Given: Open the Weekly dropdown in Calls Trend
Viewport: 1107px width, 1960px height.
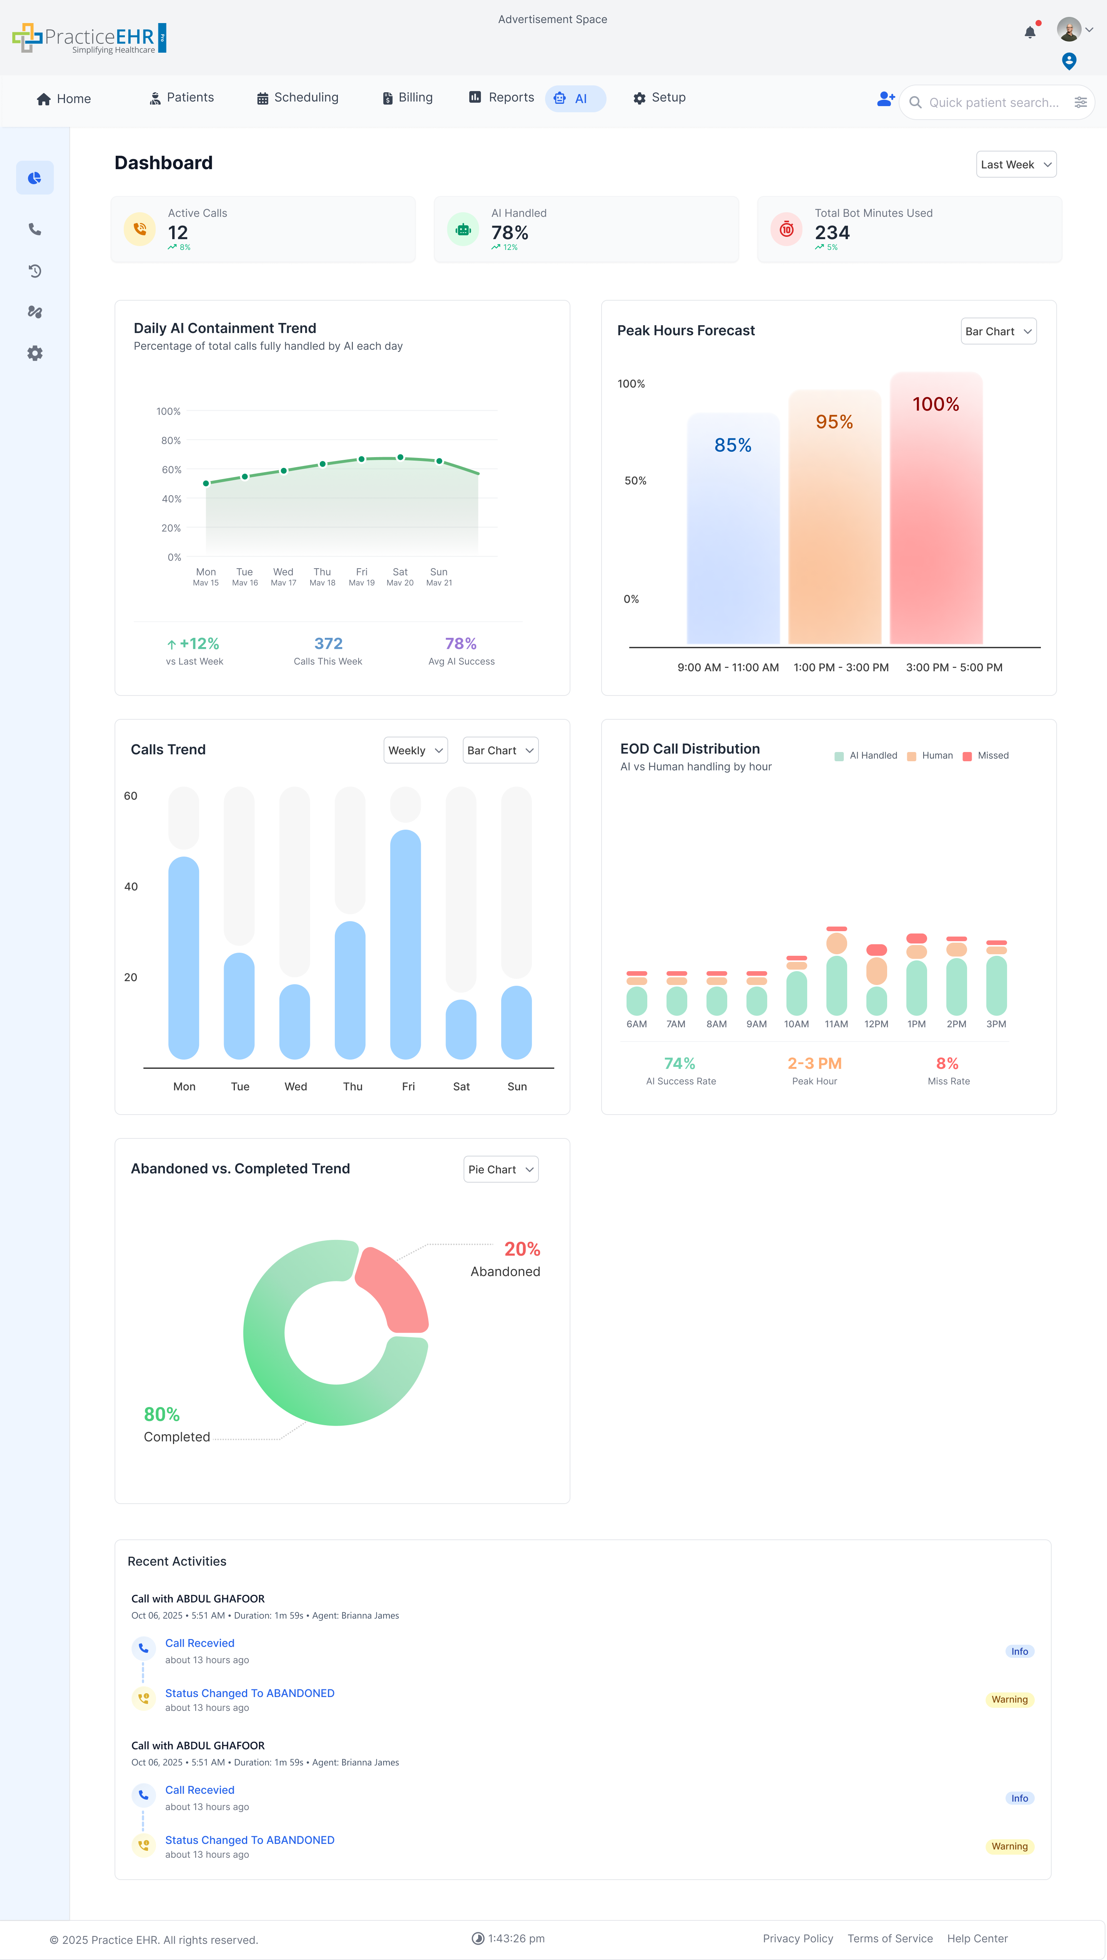Looking at the screenshot, I should pos(415,750).
